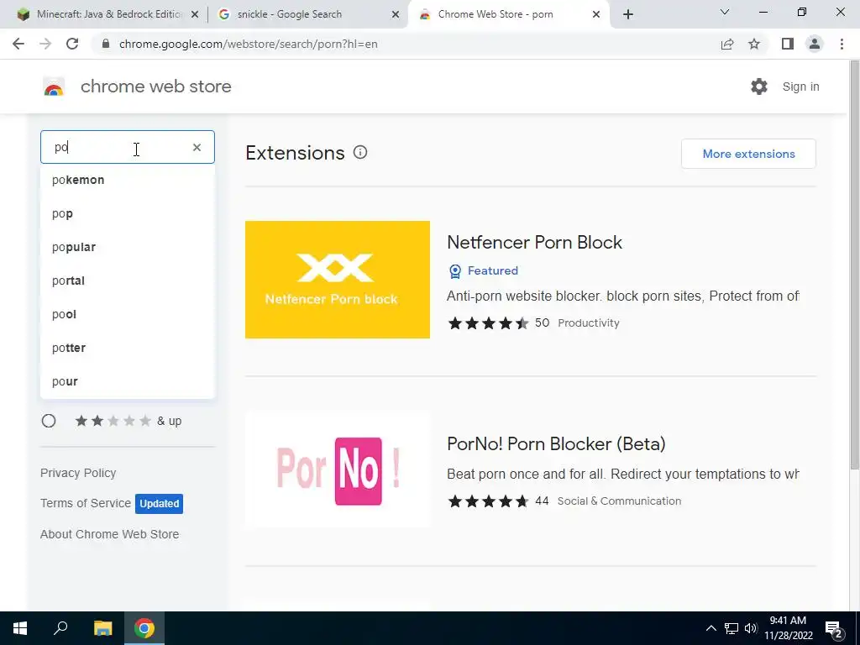Click the Sign in link
860x645 pixels.
pyautogui.click(x=800, y=87)
